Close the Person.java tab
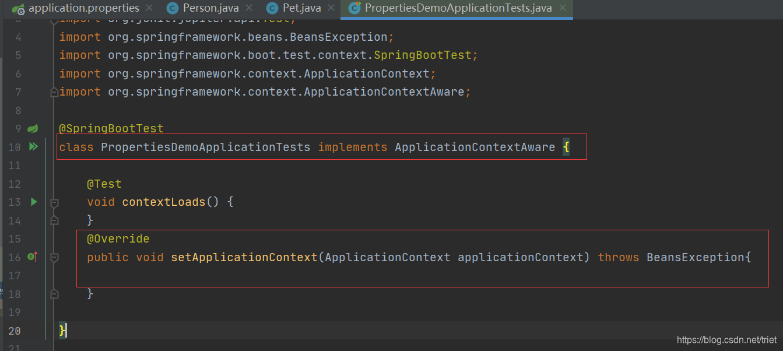The width and height of the screenshot is (783, 351). pyautogui.click(x=249, y=8)
